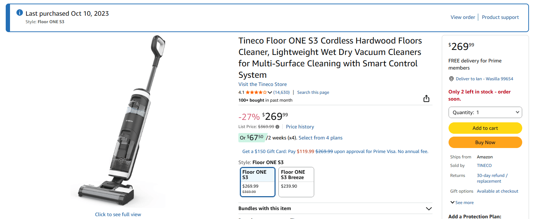The image size is (539, 219).
Task: Select the Floor ONE S3 style option
Action: 257,182
